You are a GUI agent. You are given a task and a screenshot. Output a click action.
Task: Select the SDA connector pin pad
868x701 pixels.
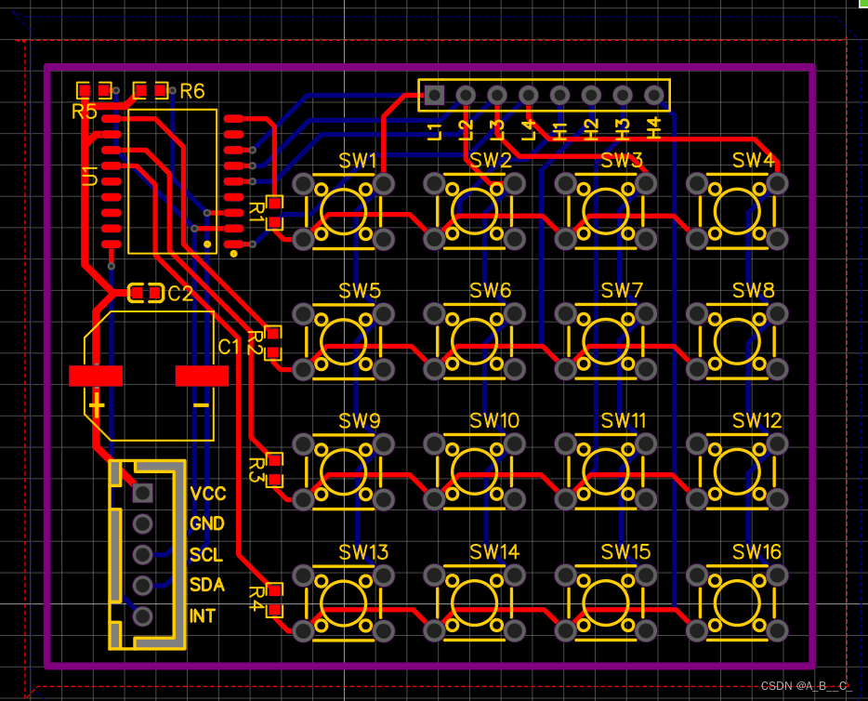[x=143, y=585]
